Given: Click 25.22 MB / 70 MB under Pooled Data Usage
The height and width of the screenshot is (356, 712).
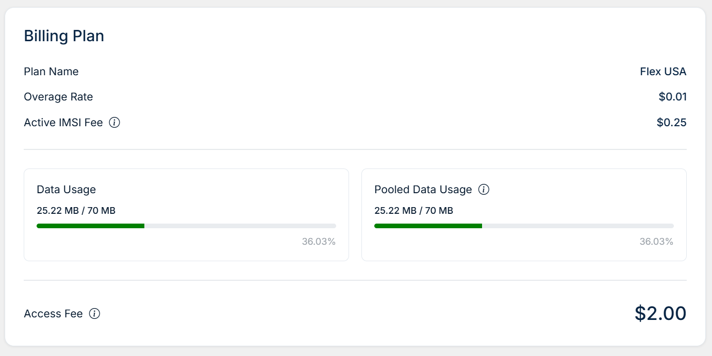Looking at the screenshot, I should coord(413,210).
